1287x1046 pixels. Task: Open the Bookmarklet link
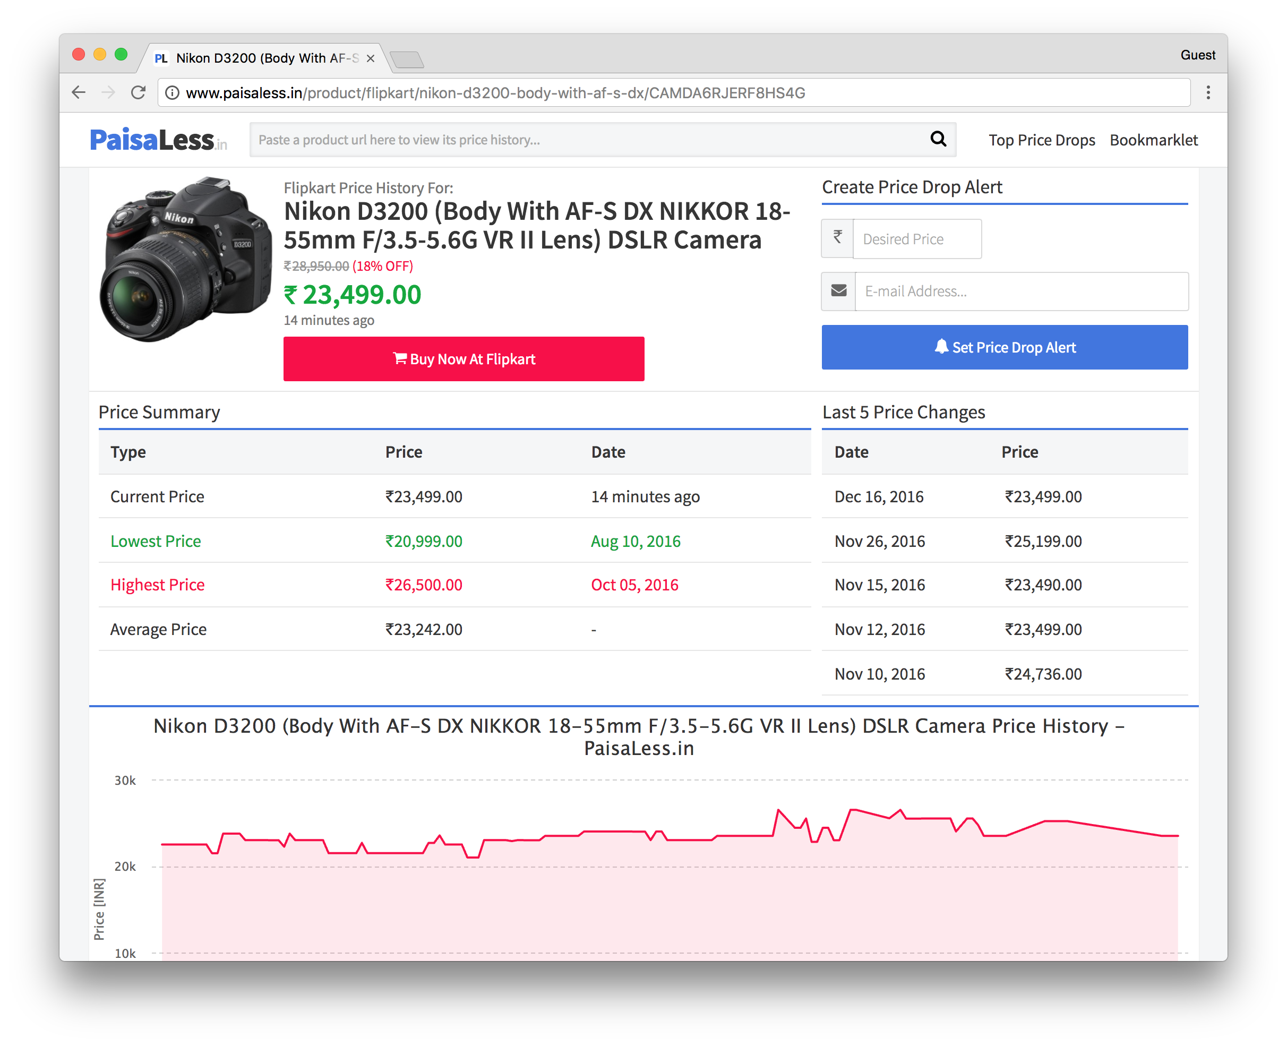coord(1153,140)
